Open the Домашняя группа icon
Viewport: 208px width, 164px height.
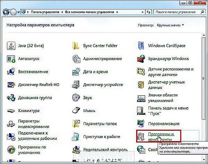11,98
